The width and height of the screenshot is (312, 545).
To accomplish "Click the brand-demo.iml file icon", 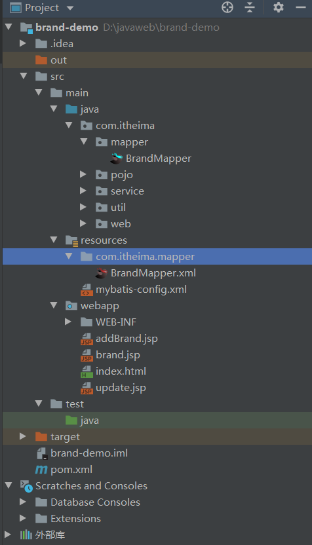I will pos(42,453).
